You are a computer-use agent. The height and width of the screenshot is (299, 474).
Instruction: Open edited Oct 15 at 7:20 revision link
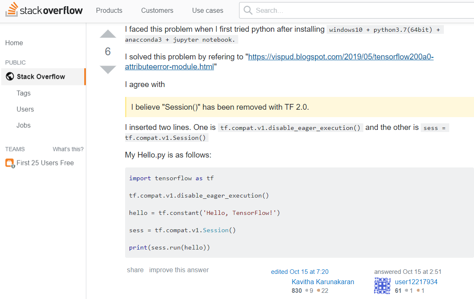click(300, 272)
